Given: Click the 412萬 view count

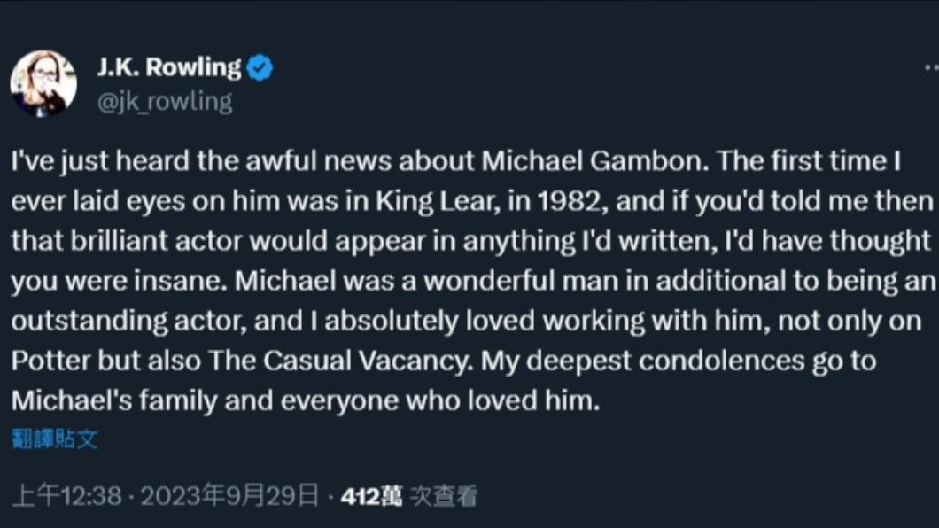Looking at the screenshot, I should pyautogui.click(x=372, y=496).
